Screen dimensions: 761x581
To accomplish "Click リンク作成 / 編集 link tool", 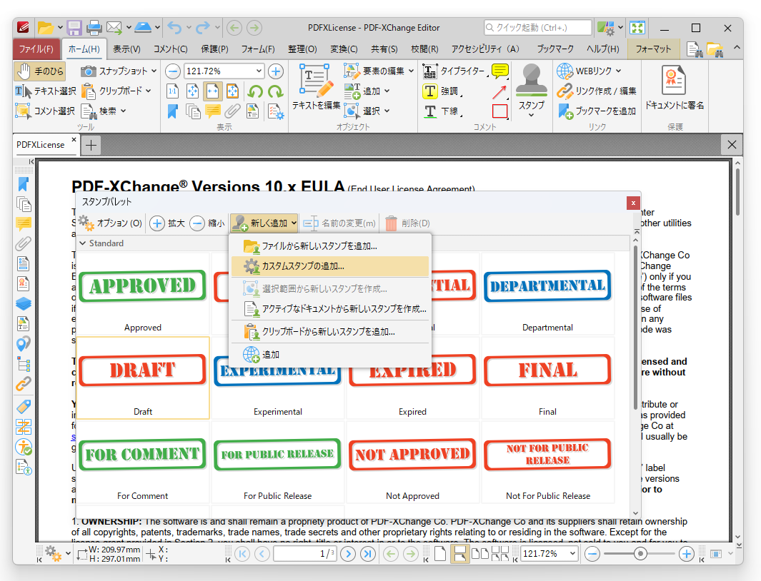I will 597,91.
